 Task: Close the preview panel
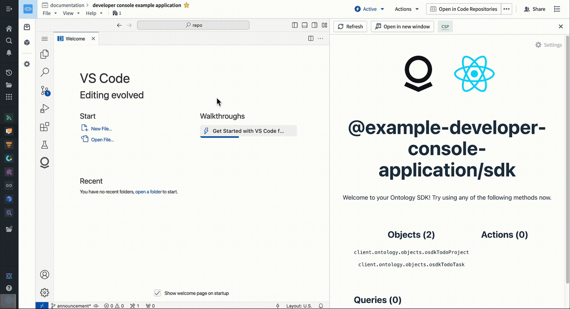pos(561,26)
